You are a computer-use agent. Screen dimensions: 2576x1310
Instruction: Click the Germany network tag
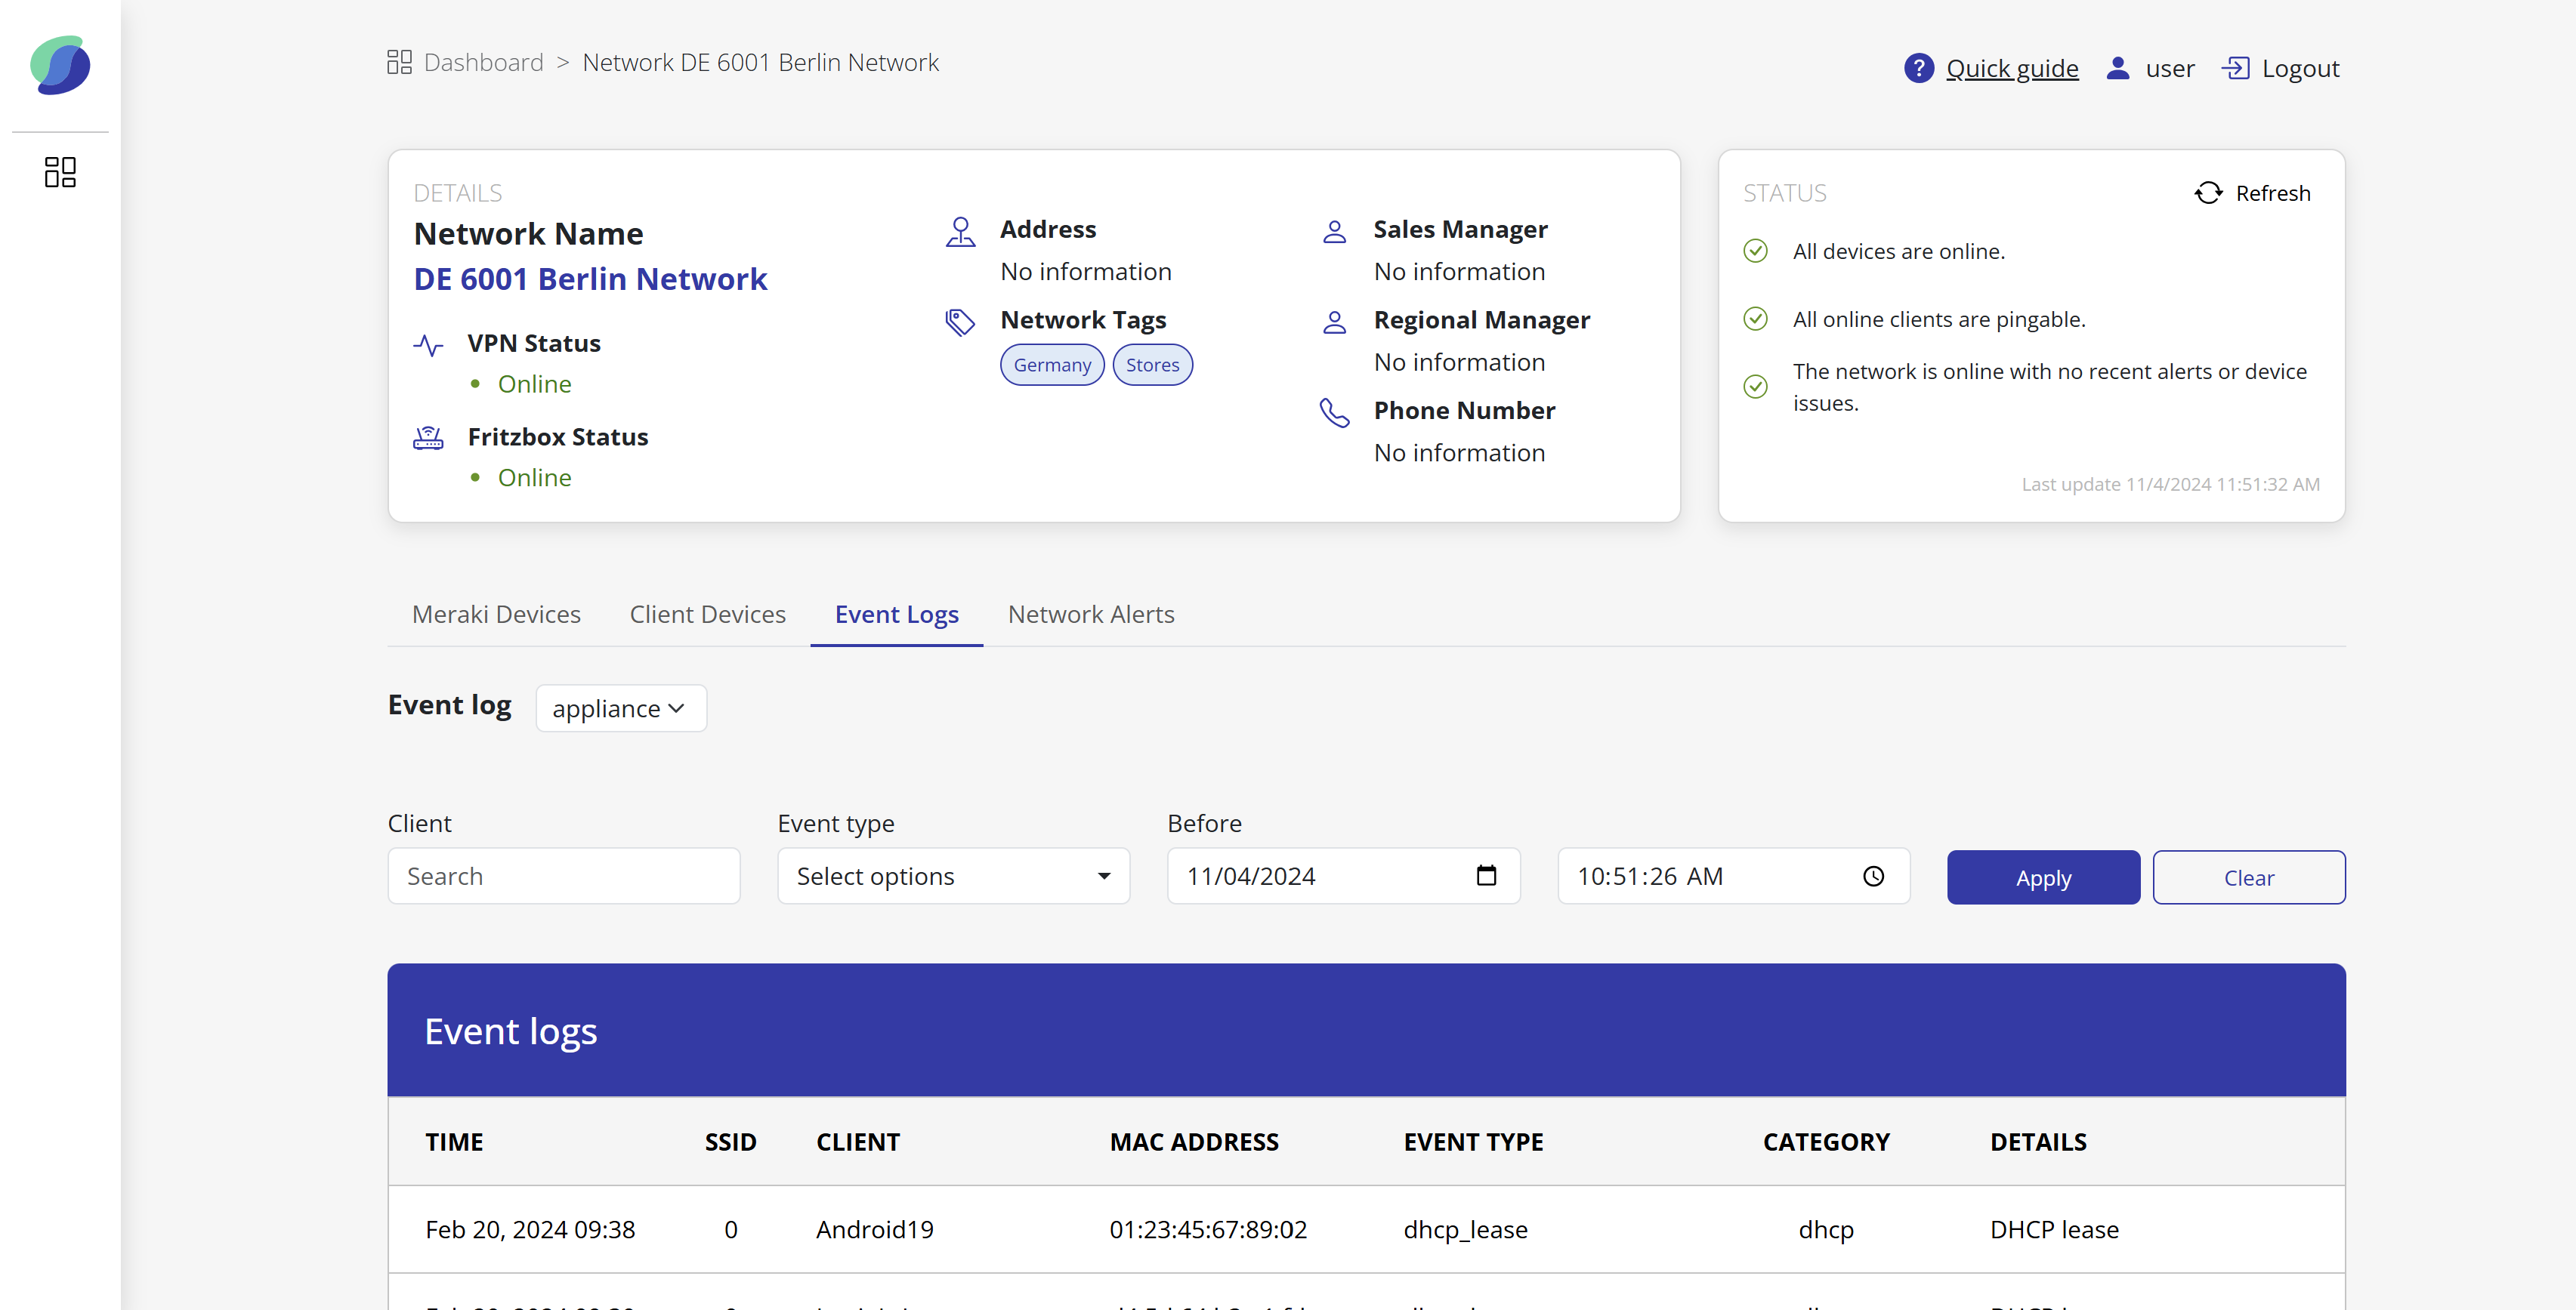click(x=1052, y=365)
